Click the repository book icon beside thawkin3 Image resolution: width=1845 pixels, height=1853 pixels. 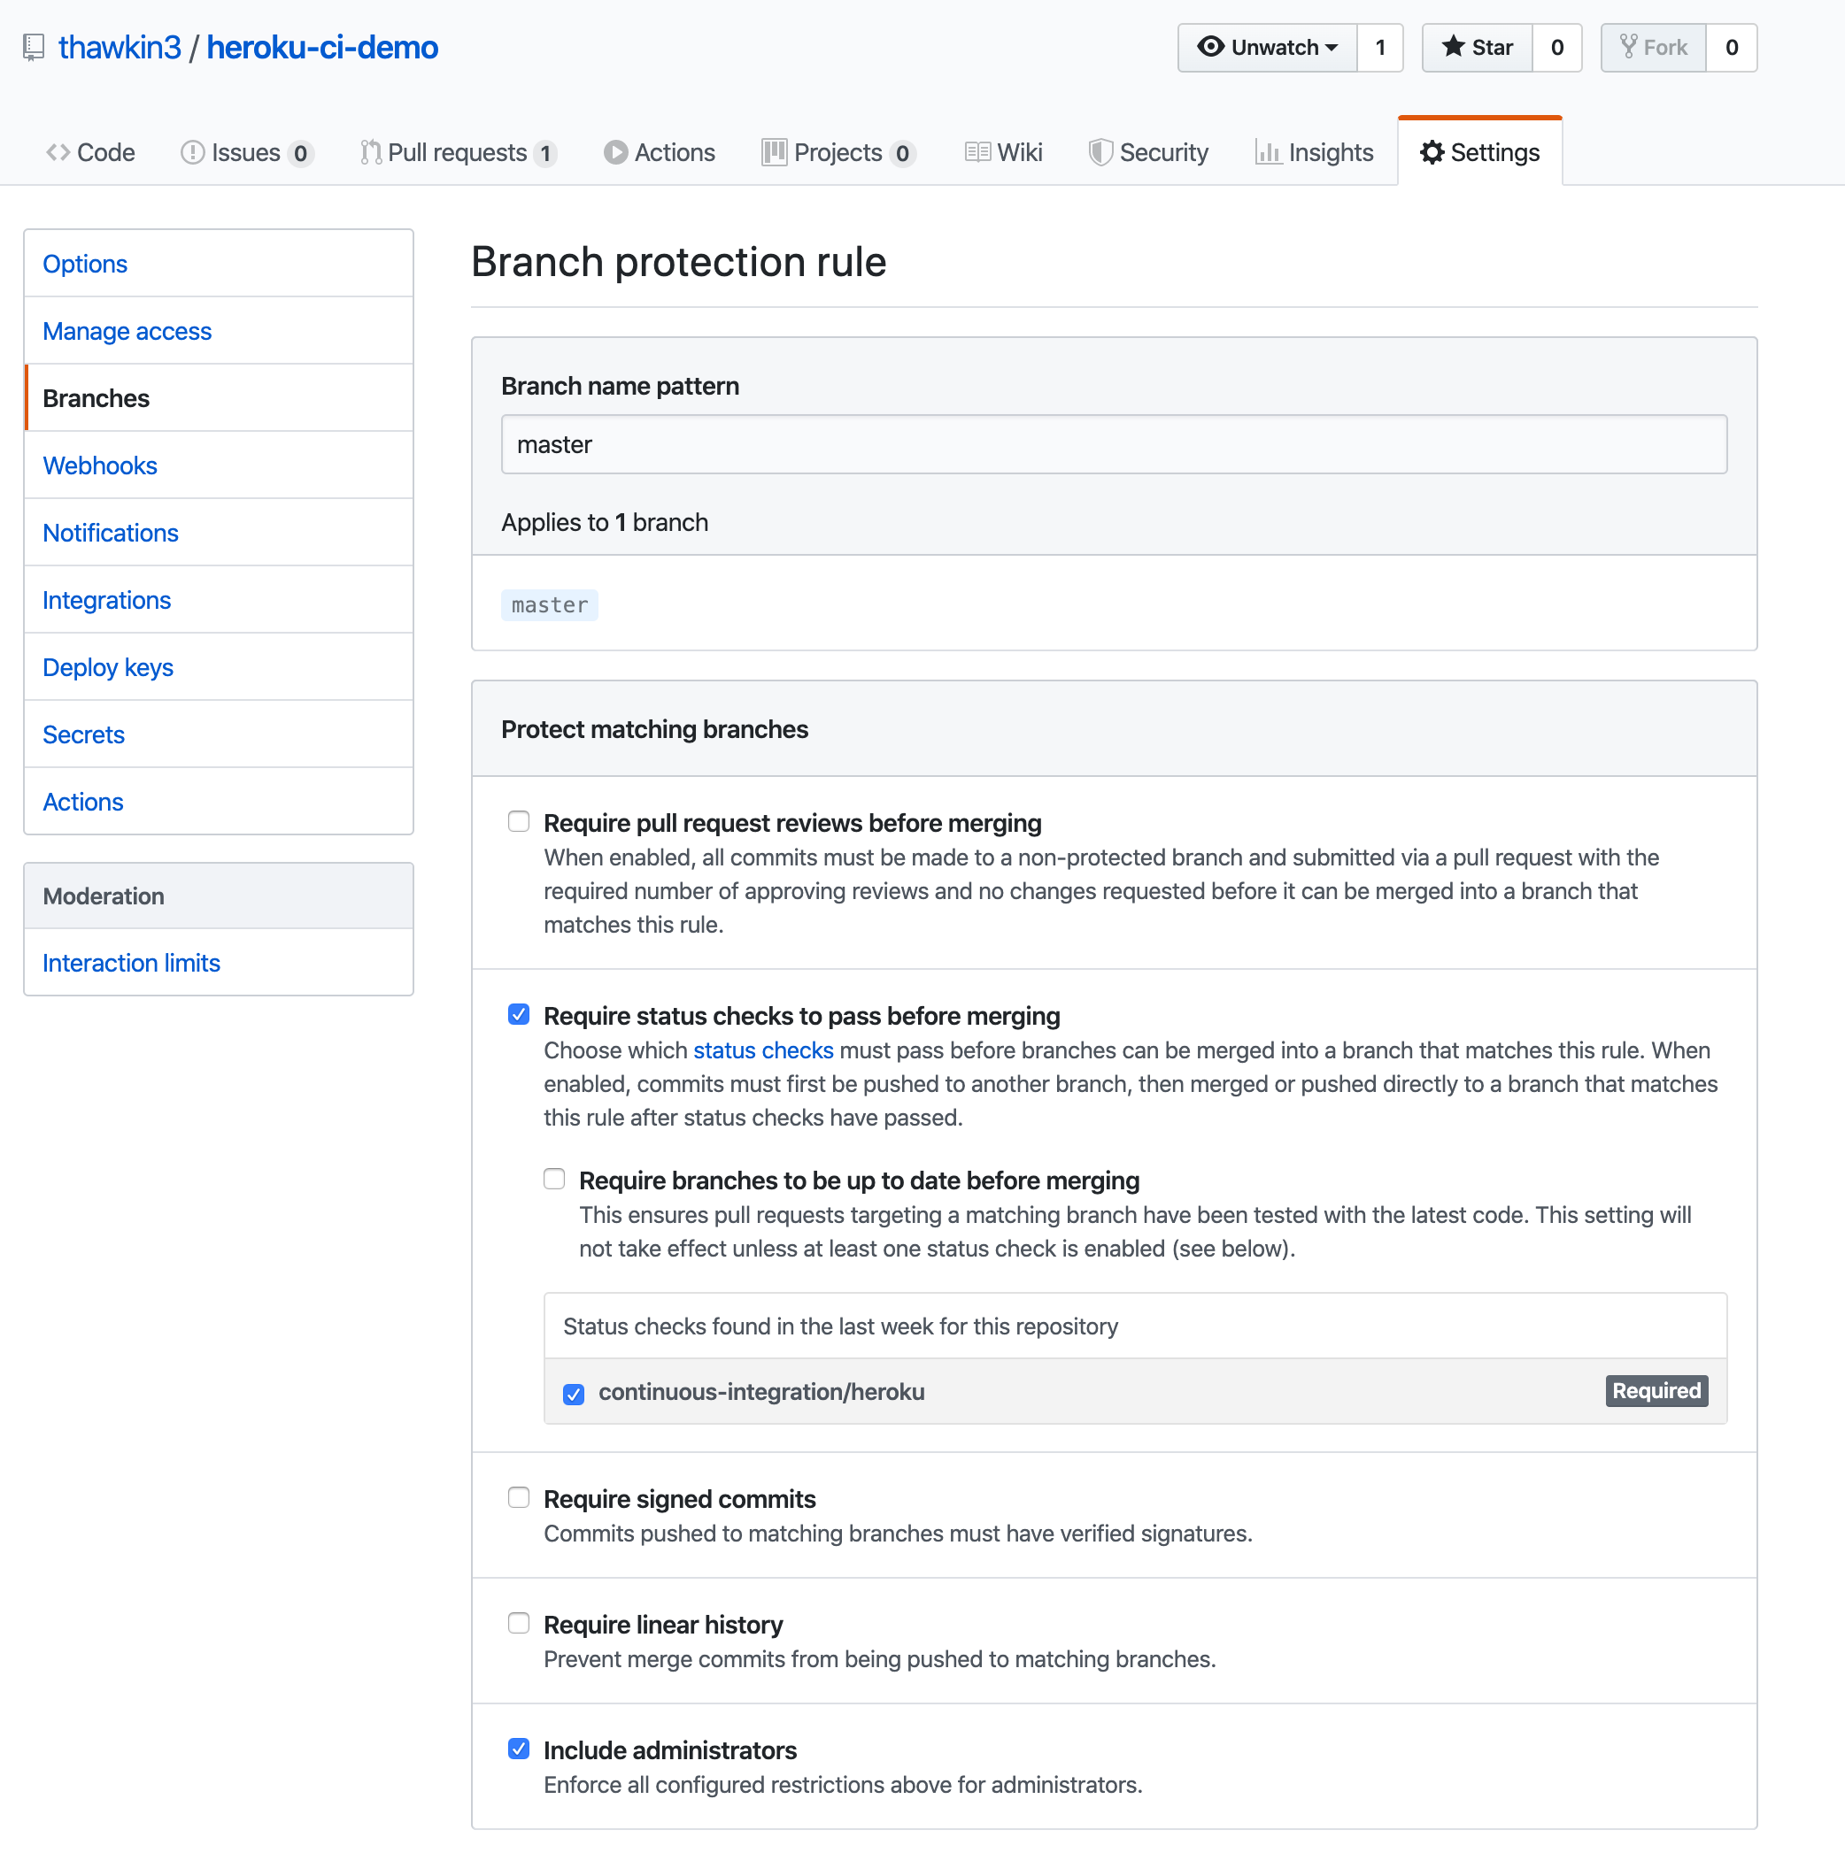pyautogui.click(x=34, y=47)
